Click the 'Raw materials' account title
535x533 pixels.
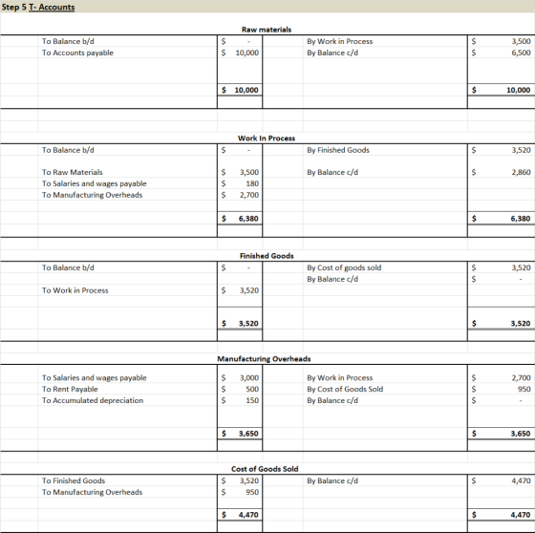coord(267,30)
